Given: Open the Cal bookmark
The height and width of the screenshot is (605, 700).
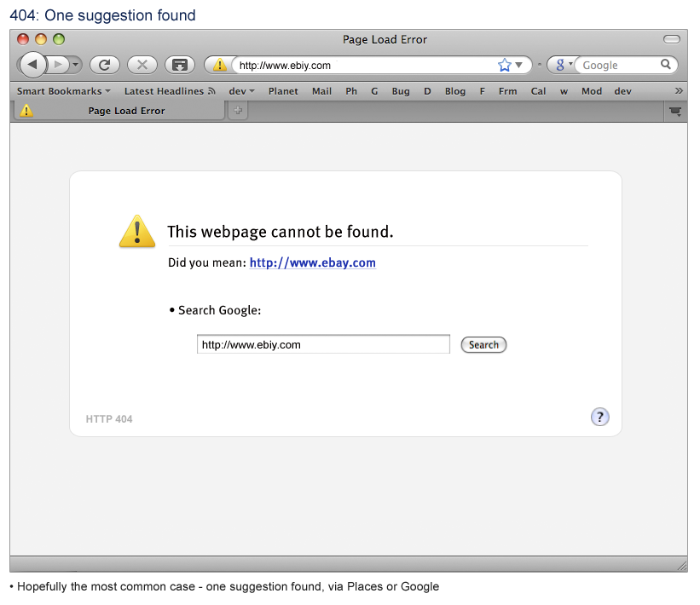Looking at the screenshot, I should [x=538, y=91].
